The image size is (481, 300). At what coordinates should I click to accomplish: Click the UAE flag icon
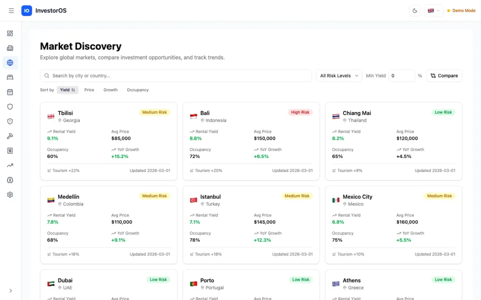[51, 284]
